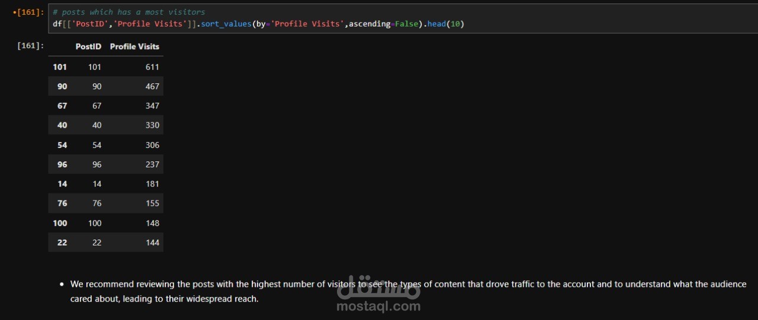Image resolution: width=758 pixels, height=320 pixels.
Task: Select the PostID column header
Action: [88, 46]
